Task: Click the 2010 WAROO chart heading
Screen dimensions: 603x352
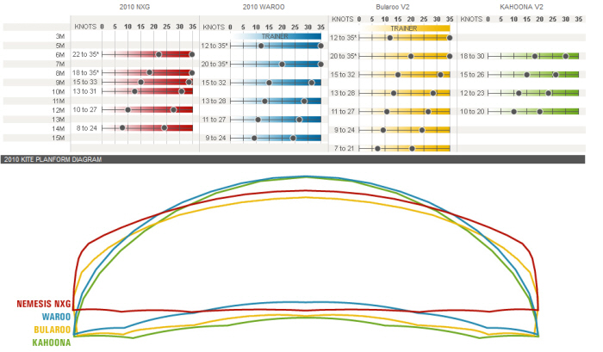Action: click(264, 7)
